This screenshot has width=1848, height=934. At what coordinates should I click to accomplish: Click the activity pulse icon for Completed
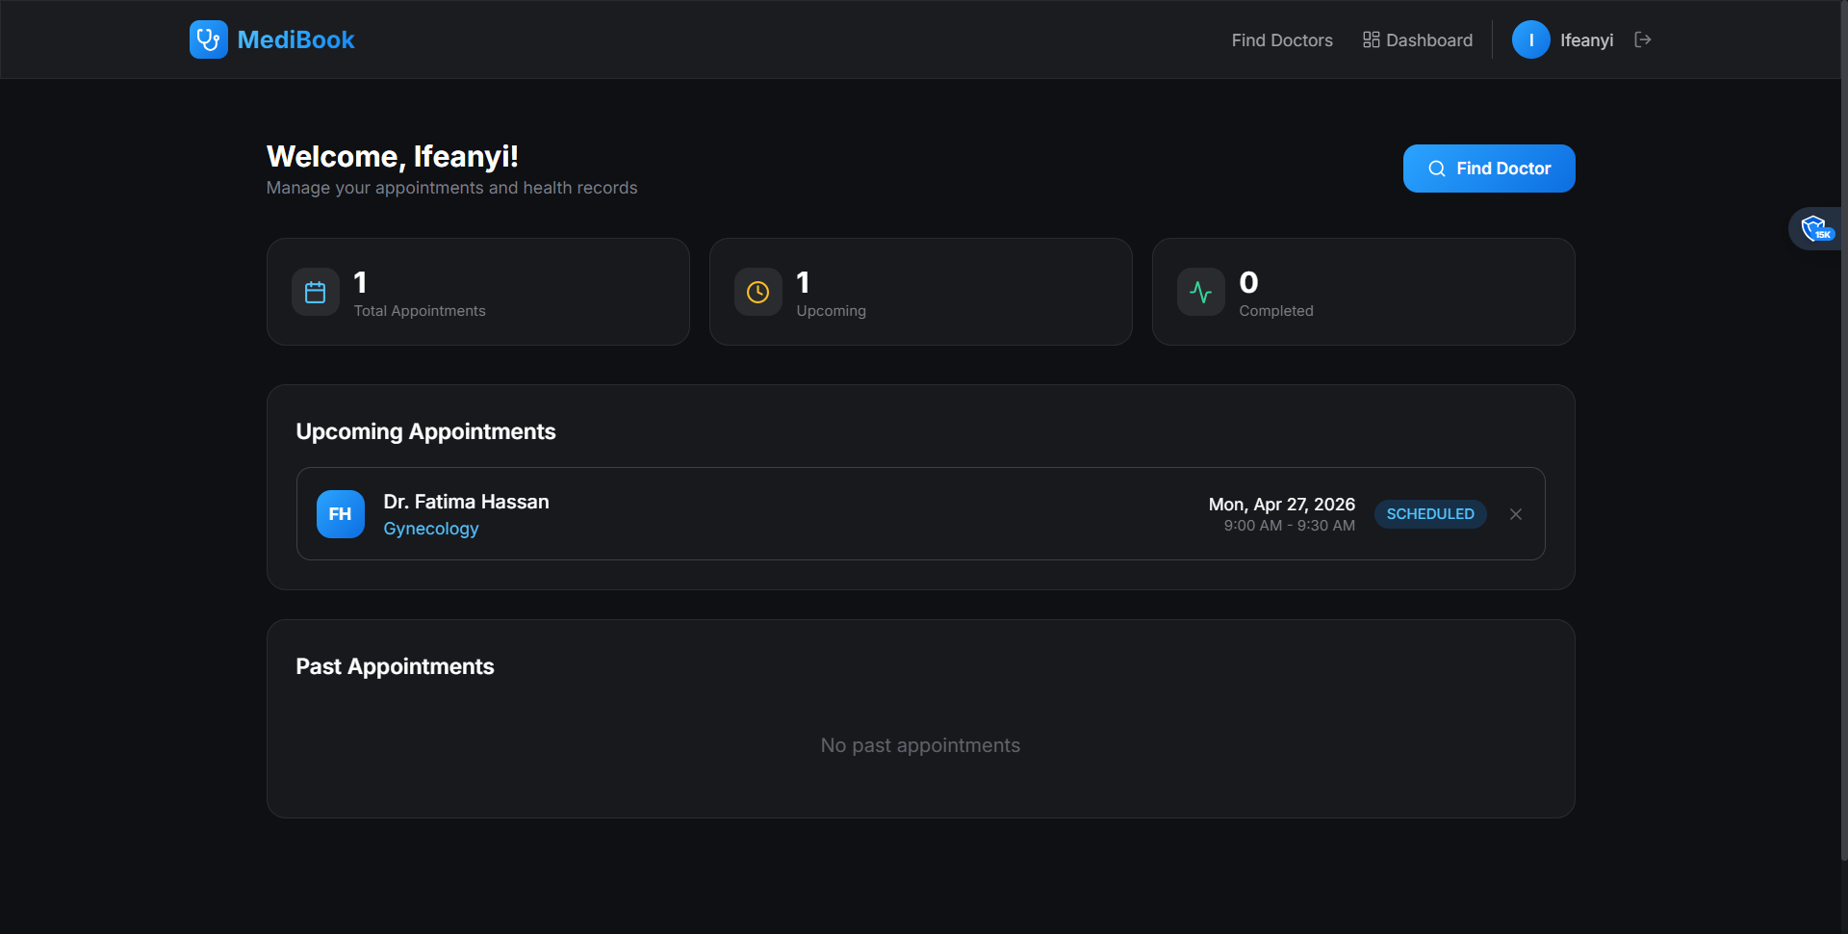[x=1201, y=292]
